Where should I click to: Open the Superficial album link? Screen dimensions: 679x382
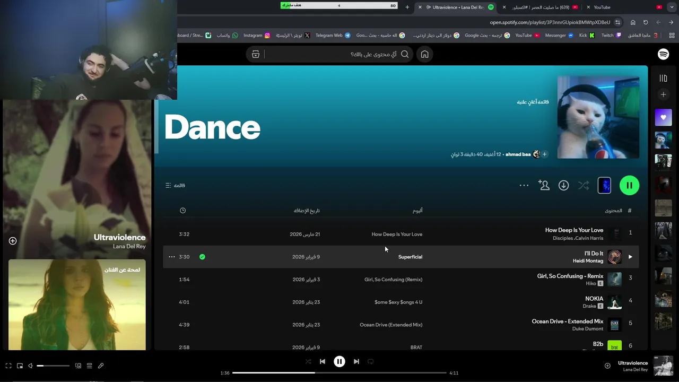click(x=410, y=257)
